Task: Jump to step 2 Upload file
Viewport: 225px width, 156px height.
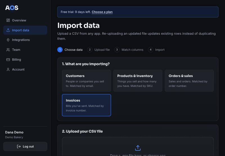Action: [98, 50]
